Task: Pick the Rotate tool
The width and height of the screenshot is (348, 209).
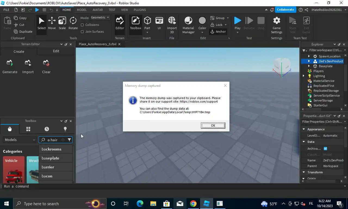Action: 73,23
